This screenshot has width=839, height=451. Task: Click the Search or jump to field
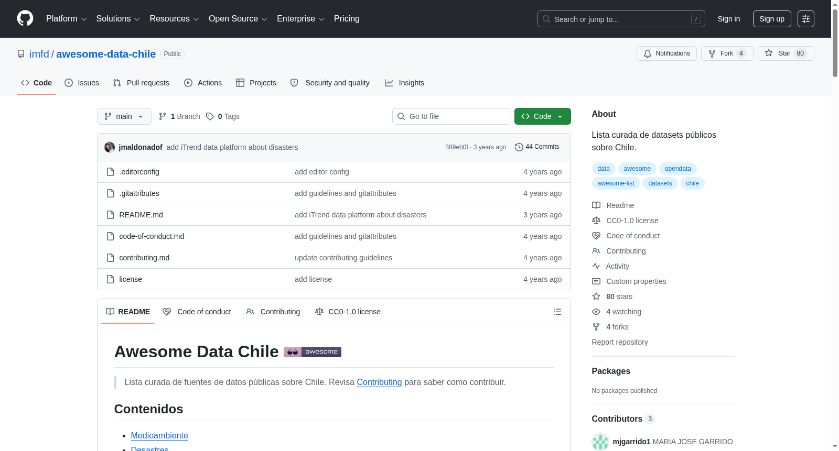click(x=621, y=19)
